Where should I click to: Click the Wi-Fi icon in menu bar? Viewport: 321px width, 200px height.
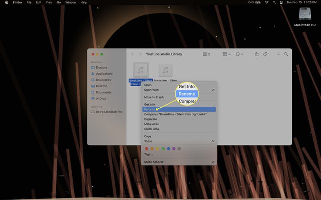(266, 2)
